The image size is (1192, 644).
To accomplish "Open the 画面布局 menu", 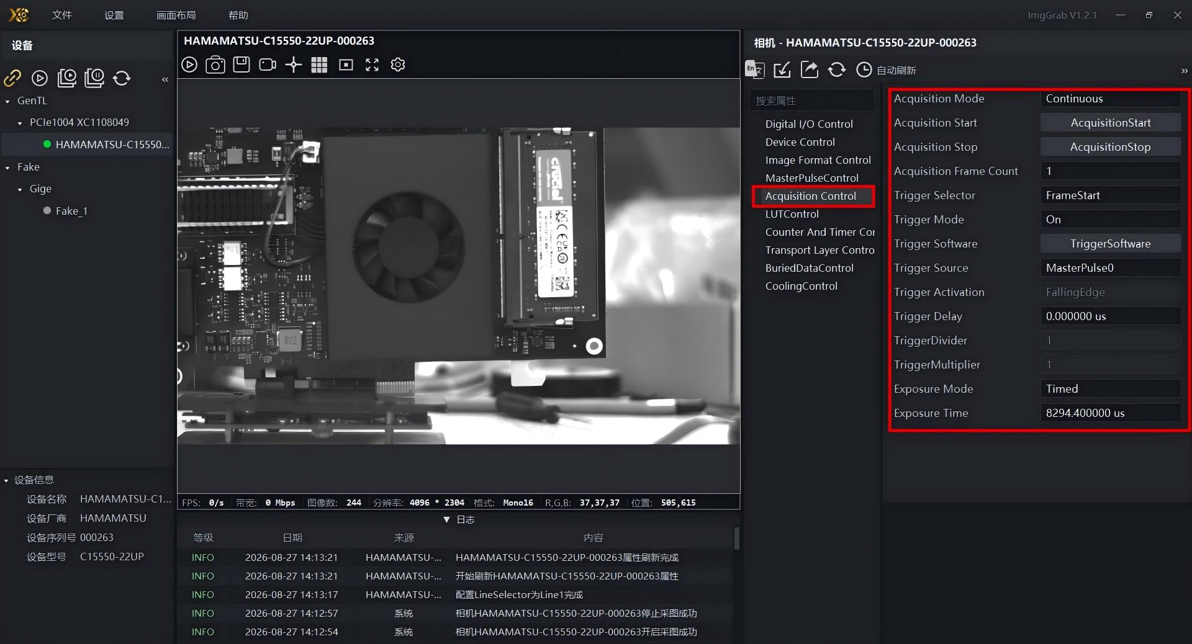I will click(x=176, y=15).
